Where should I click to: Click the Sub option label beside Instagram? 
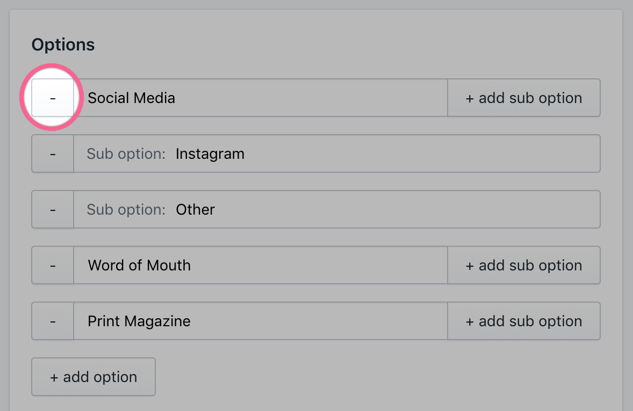coord(126,154)
